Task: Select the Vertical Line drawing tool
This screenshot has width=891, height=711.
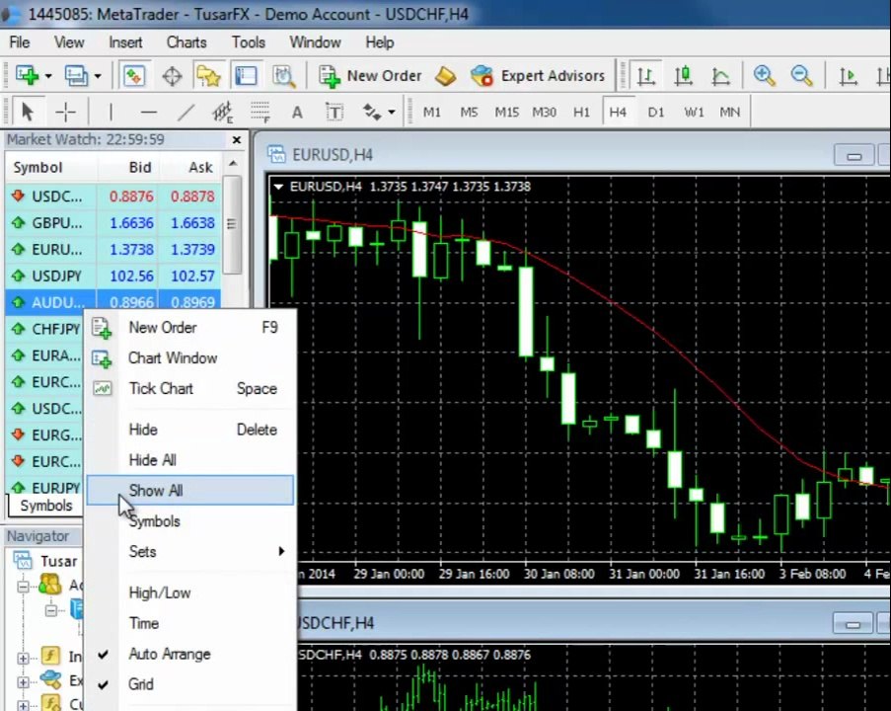Action: pyautogui.click(x=111, y=112)
